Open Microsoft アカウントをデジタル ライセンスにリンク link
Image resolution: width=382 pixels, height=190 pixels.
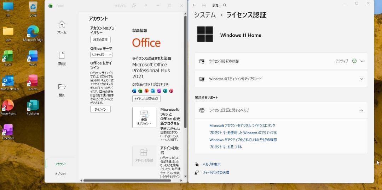tap(242, 125)
